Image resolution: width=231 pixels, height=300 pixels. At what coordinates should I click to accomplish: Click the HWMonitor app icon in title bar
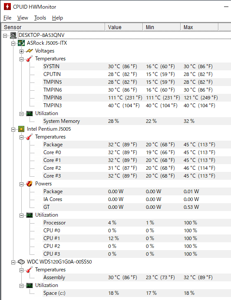coord(7,7)
